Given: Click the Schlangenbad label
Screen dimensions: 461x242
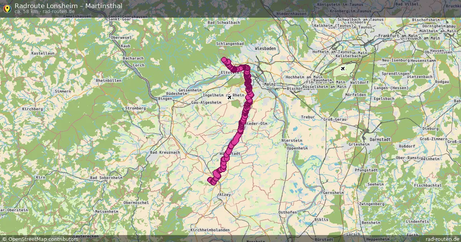Looking at the screenshot, I should [x=230, y=44].
